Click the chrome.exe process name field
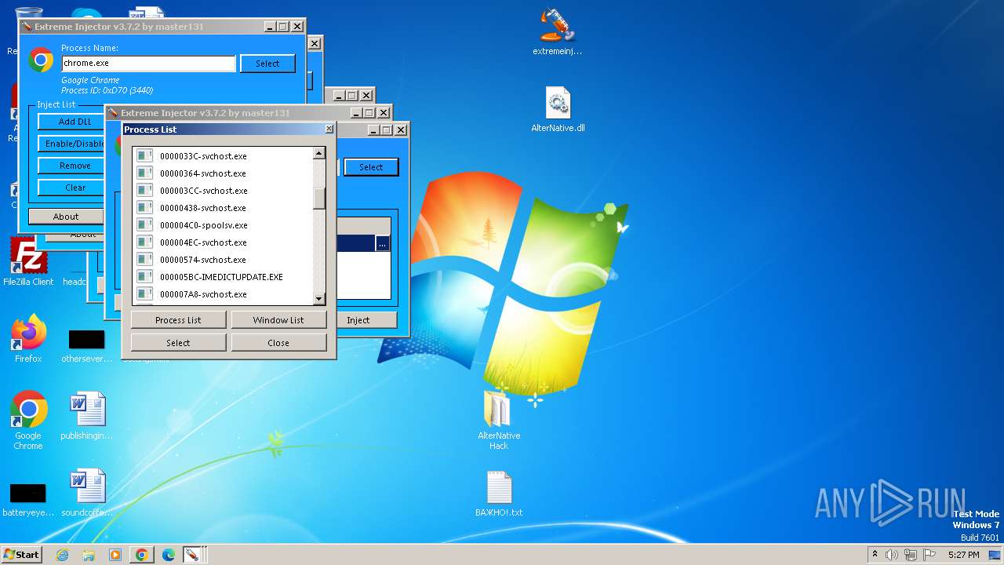1004x565 pixels. click(148, 63)
